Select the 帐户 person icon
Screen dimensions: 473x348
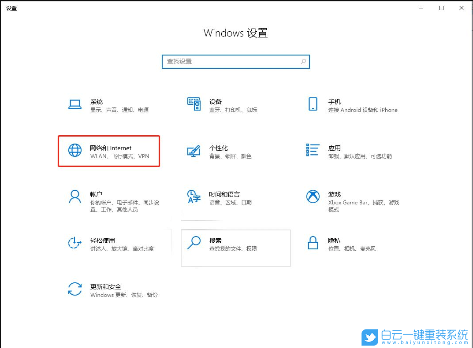(x=74, y=197)
